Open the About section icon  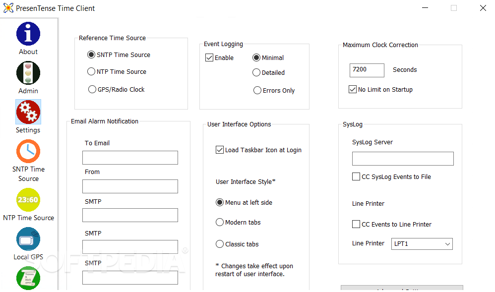(28, 34)
